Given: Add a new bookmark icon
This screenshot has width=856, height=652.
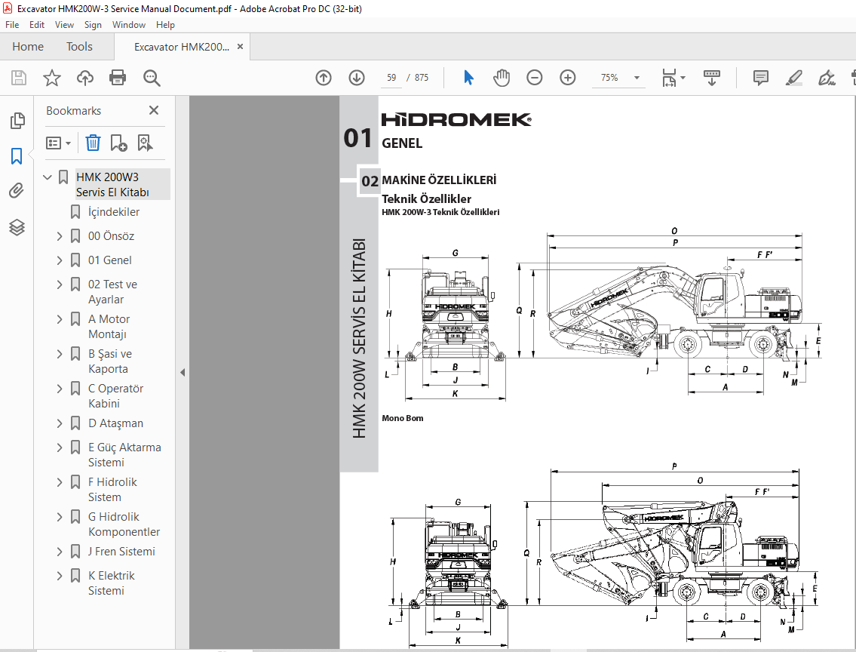Looking at the screenshot, I should tap(118, 143).
